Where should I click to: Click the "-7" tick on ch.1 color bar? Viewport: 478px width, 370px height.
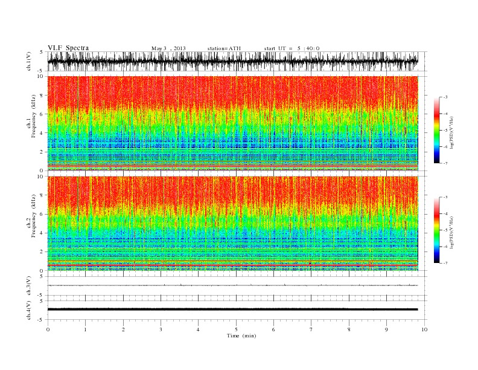pos(445,163)
